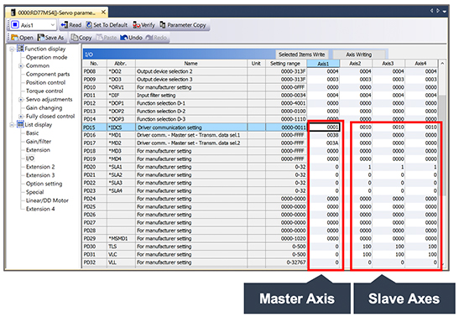459x317 pixels.
Task: Click the Verify icon
Action: (137, 25)
